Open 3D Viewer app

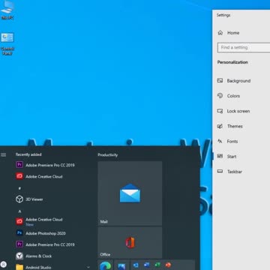(x=29, y=199)
